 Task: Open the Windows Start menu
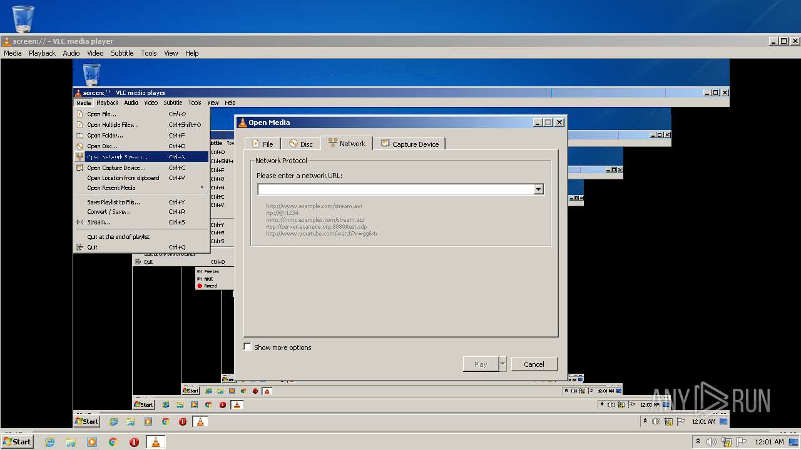(x=17, y=441)
